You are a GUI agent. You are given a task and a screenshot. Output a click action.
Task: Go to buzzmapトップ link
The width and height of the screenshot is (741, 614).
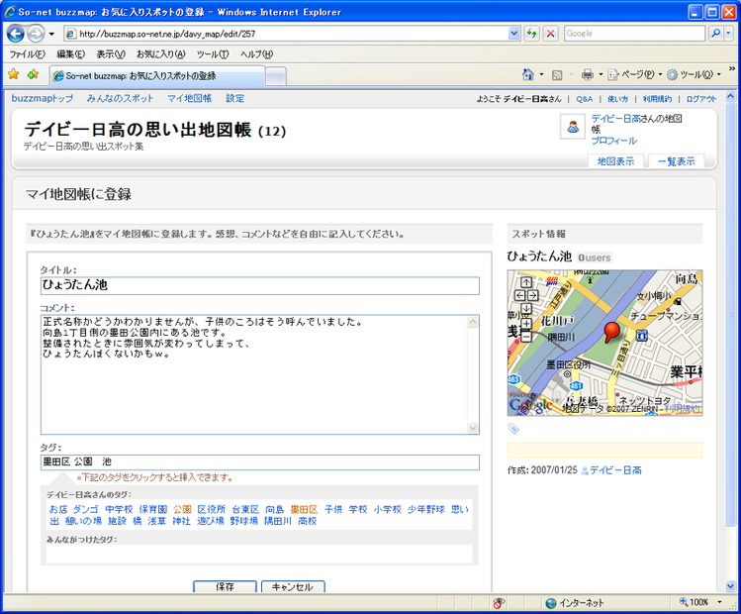[43, 98]
